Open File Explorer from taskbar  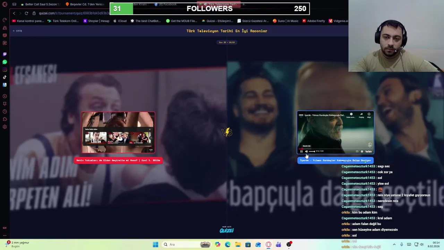[x=238, y=244]
